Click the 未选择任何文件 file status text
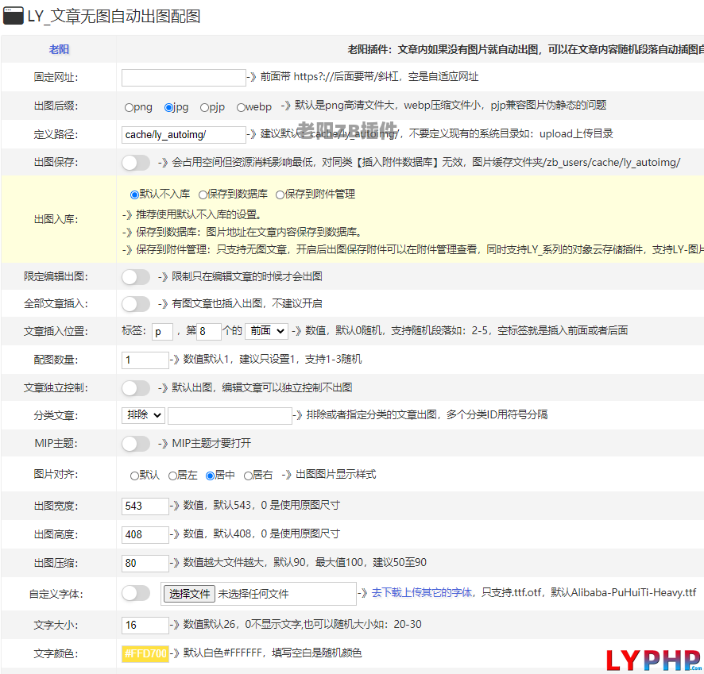This screenshot has width=704, height=674. 253,594
